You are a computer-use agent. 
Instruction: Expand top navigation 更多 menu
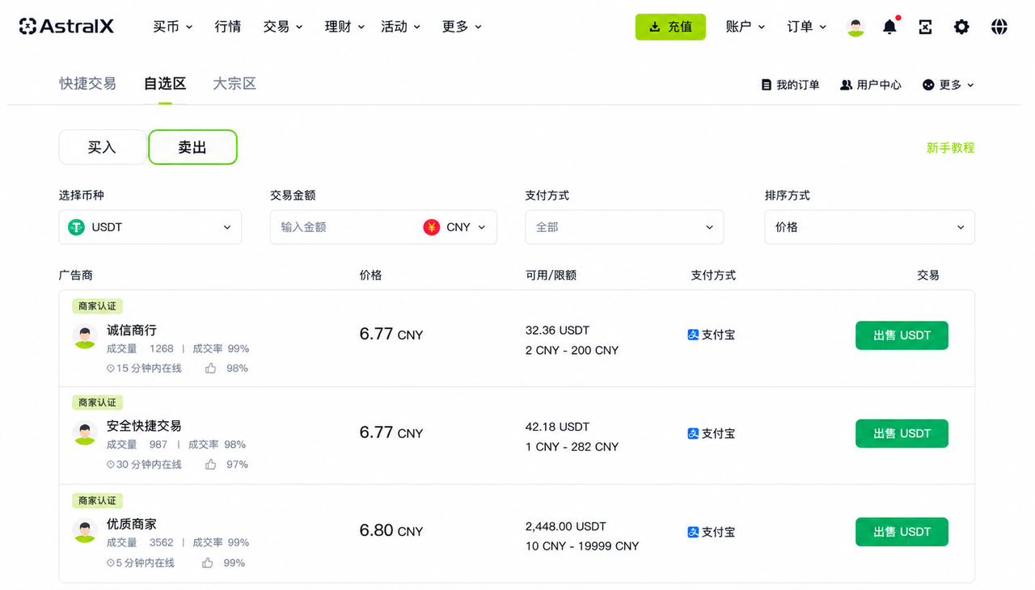click(x=463, y=27)
